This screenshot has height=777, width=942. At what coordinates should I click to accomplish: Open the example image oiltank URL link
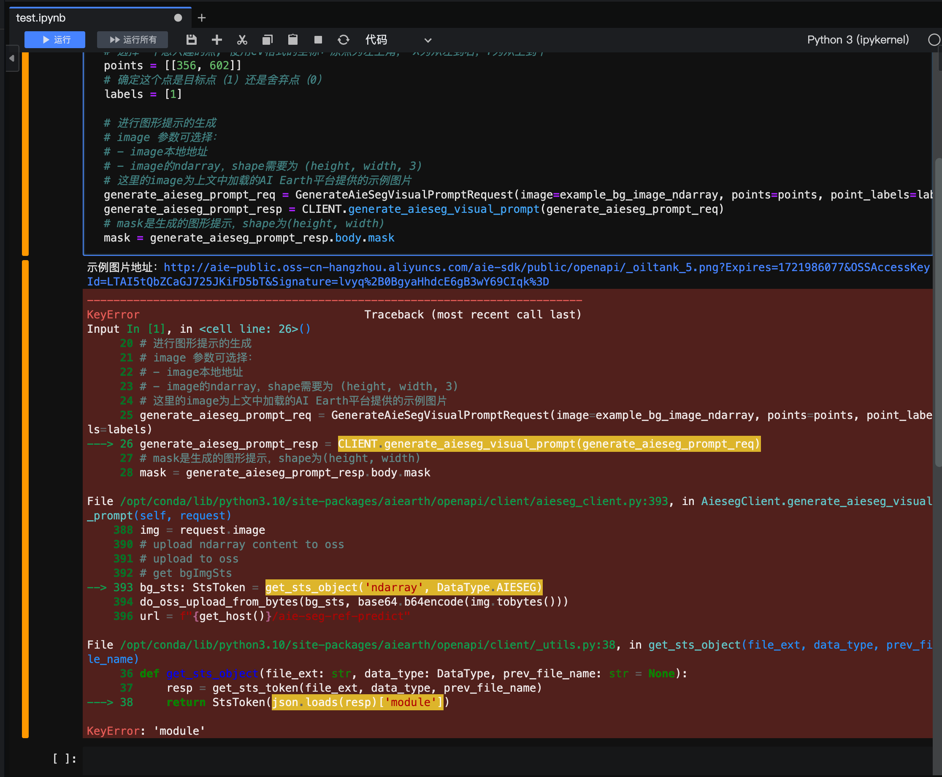coord(508,274)
